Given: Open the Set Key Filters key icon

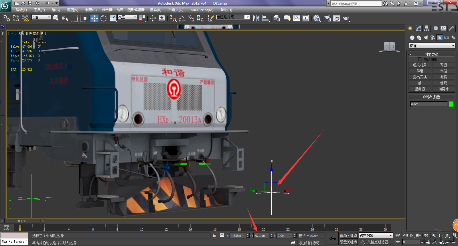Looking at the screenshot, I should [333, 239].
